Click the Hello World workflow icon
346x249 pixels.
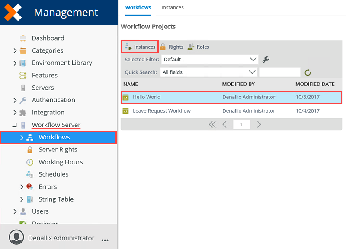[127, 98]
